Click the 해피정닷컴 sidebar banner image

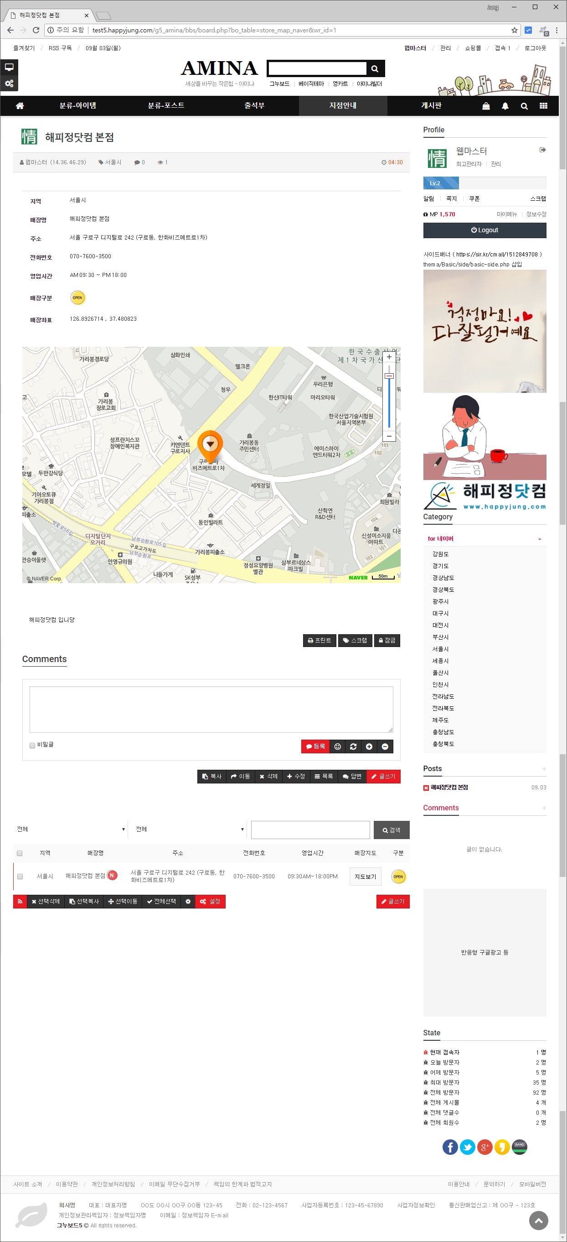click(485, 496)
